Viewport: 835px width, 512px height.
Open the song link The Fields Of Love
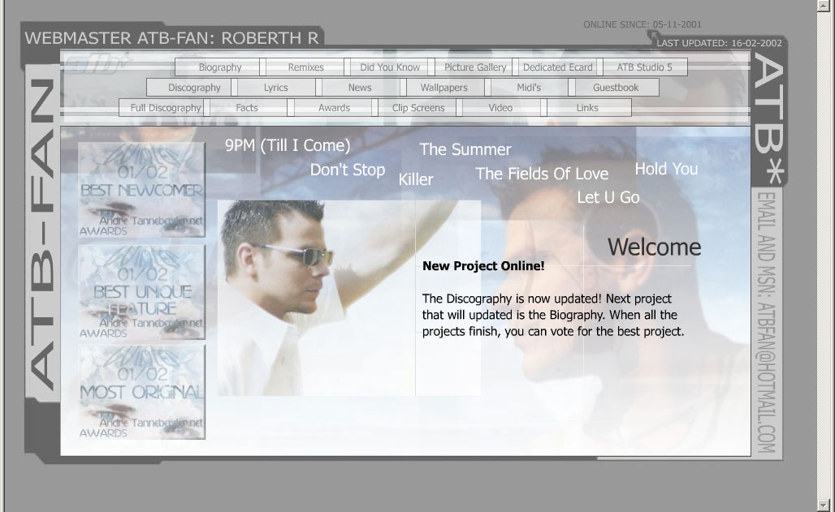(541, 174)
